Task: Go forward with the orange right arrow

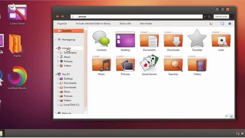Action: click(x=62, y=16)
